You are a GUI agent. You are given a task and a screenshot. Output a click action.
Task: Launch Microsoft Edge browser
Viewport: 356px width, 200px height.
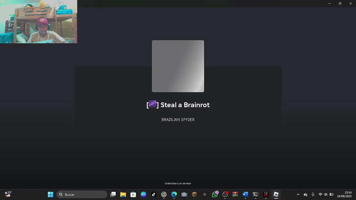coord(174,194)
